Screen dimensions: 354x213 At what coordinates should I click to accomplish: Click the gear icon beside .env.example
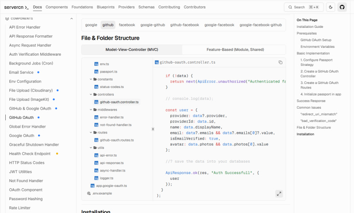pyautogui.click(x=89, y=194)
